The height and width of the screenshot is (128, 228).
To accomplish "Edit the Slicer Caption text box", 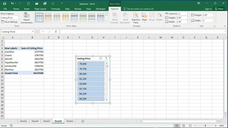I will (x=10, y=18).
